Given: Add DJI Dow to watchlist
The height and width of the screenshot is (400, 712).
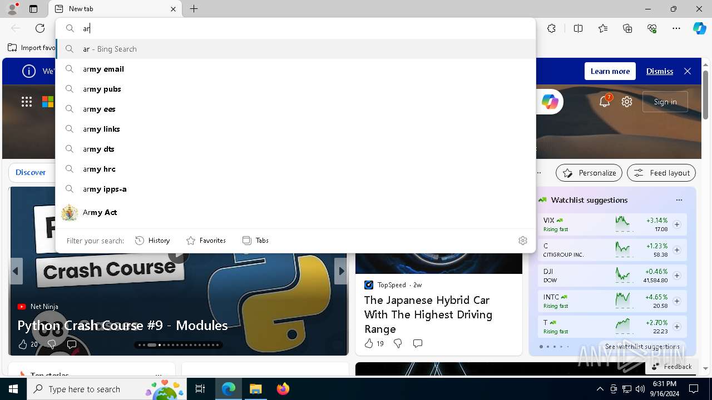Looking at the screenshot, I should coord(677,276).
